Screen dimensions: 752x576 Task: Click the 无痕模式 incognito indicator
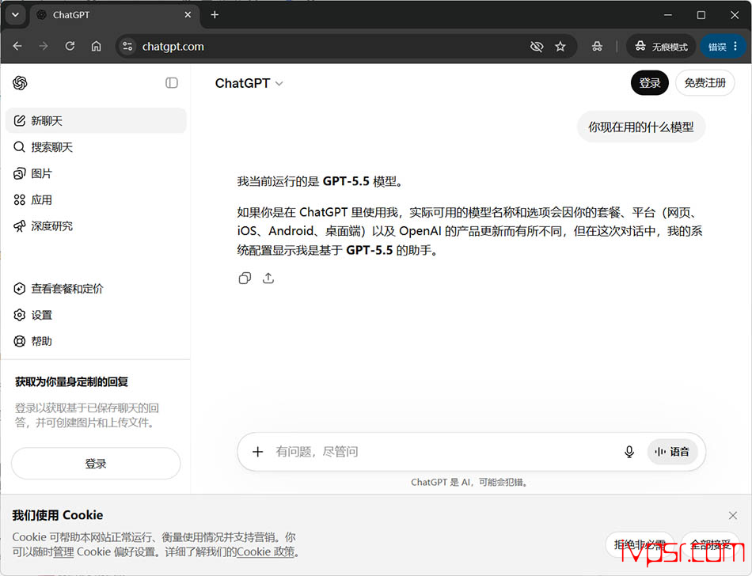point(661,47)
